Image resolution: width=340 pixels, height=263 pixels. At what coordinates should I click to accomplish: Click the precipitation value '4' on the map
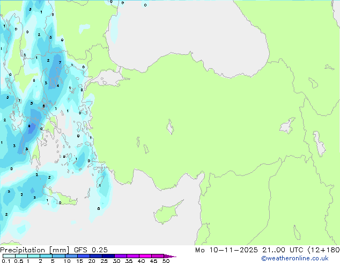[x=58, y=85]
